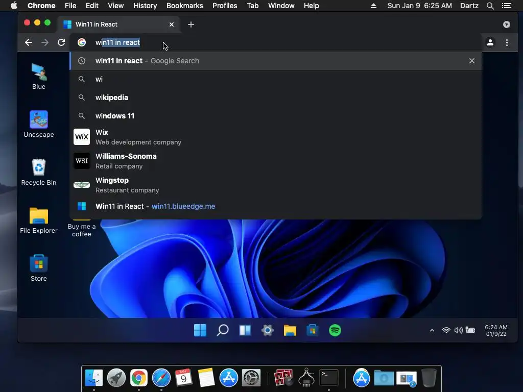Open the Trash in the Dock
Viewport: 523px width, 392px height.
tap(429, 378)
